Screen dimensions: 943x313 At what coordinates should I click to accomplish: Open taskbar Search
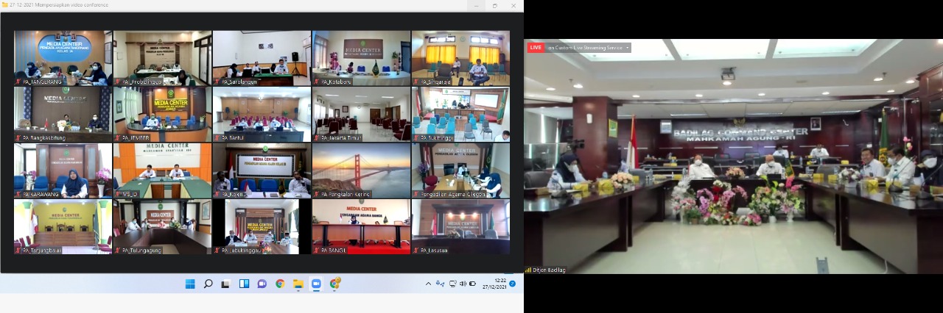[208, 284]
